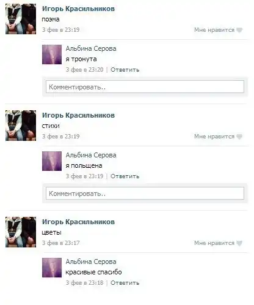The height and width of the screenshot is (305, 254).
Task: Like the 'поэма' post via heart icon
Action: pos(239,30)
